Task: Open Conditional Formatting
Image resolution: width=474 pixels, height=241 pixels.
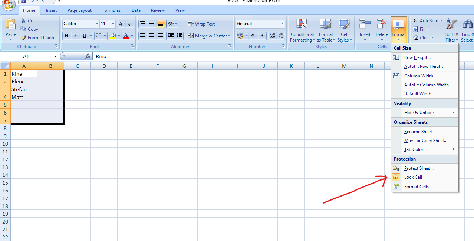Action: (x=302, y=30)
